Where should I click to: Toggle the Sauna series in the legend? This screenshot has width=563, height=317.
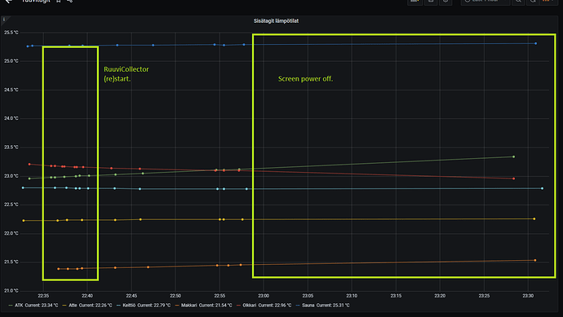coord(308,305)
